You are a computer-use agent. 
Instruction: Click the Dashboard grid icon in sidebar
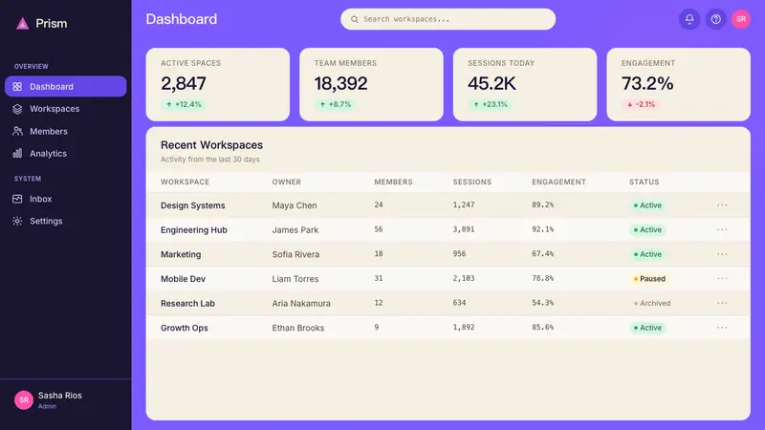click(x=17, y=86)
